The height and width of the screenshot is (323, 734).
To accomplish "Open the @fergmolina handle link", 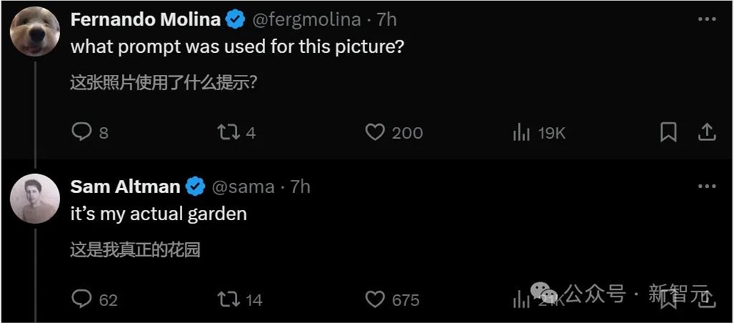I will pos(308,20).
